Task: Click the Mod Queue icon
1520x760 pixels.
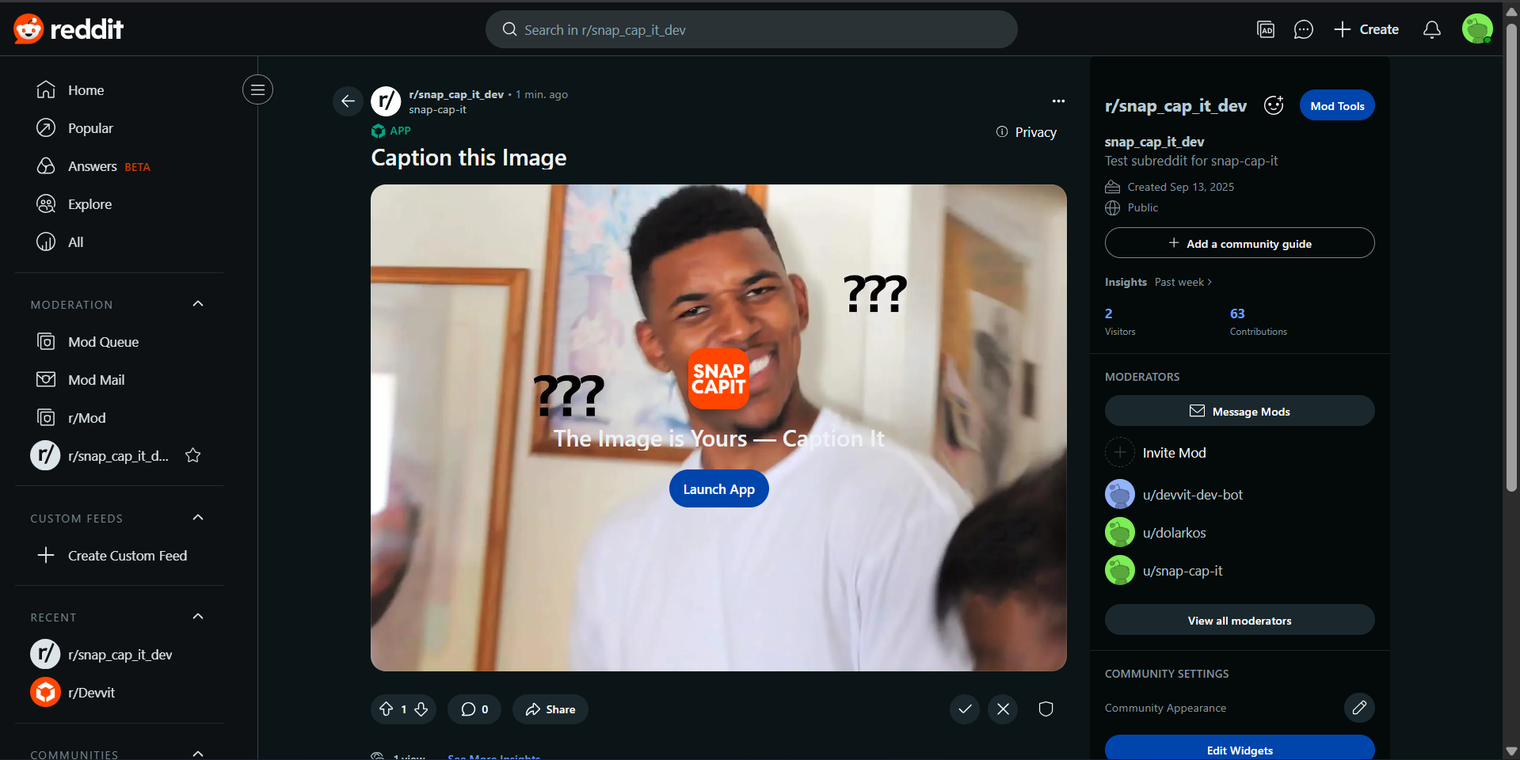Action: click(x=46, y=341)
